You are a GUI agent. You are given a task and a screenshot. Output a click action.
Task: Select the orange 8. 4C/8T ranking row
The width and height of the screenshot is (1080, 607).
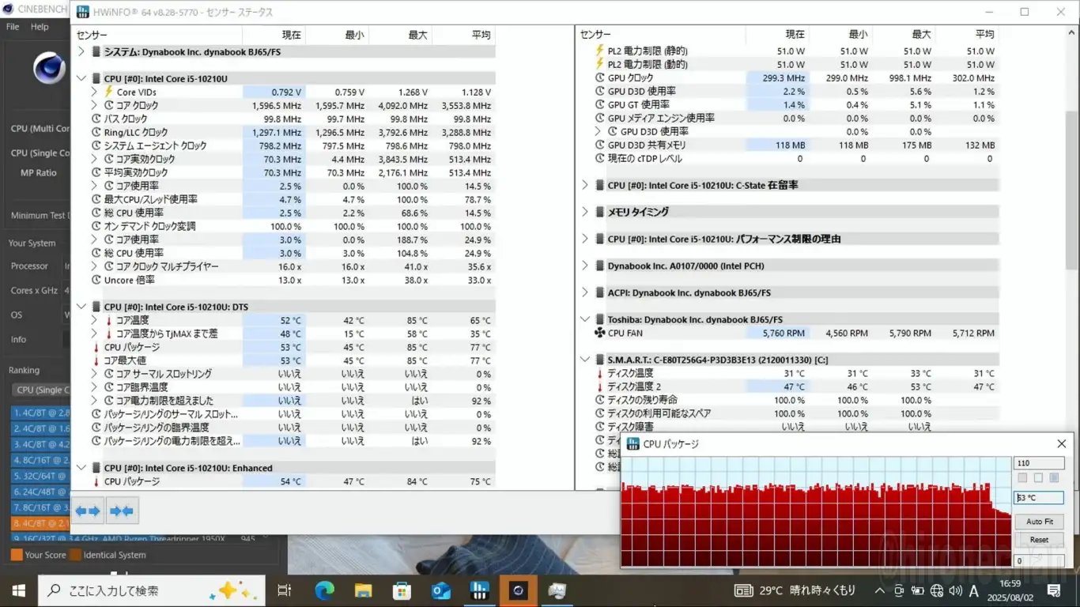pos(40,522)
